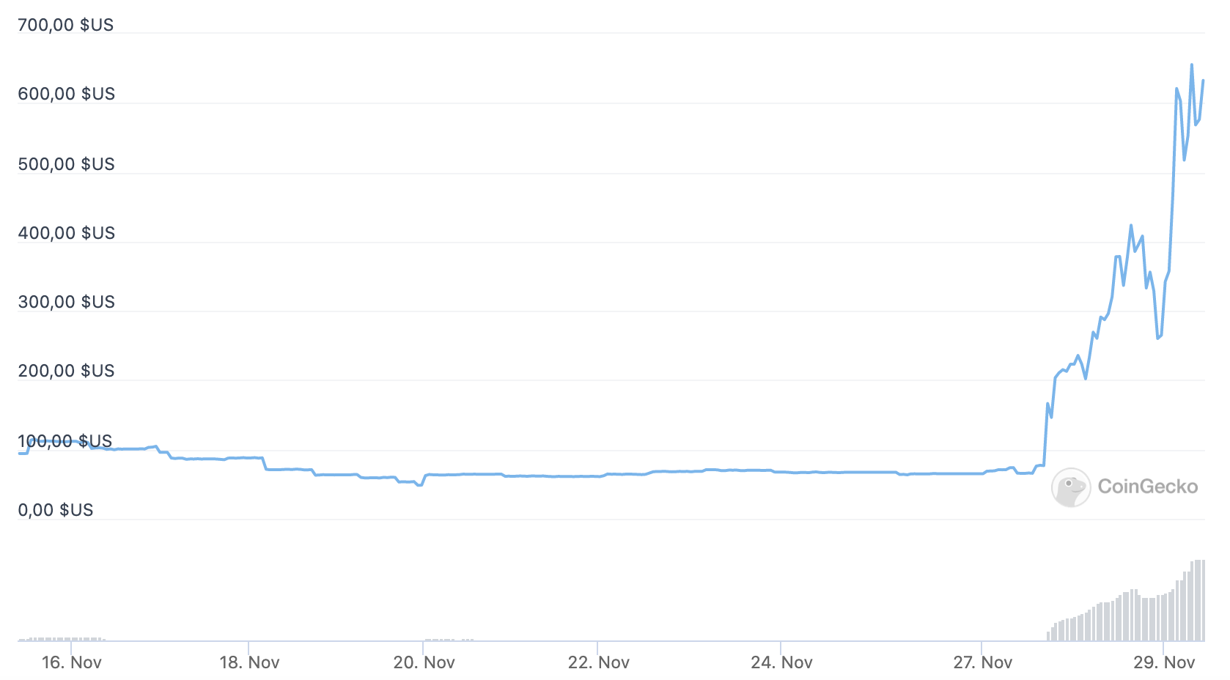Image resolution: width=1230 pixels, height=680 pixels.
Task: Select the 22. Nov date label
Action: [598, 662]
